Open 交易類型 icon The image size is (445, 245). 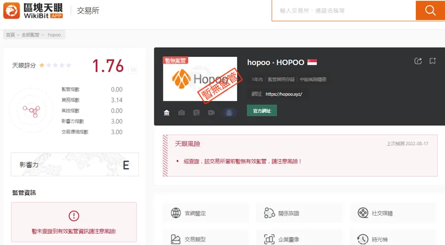point(175,239)
